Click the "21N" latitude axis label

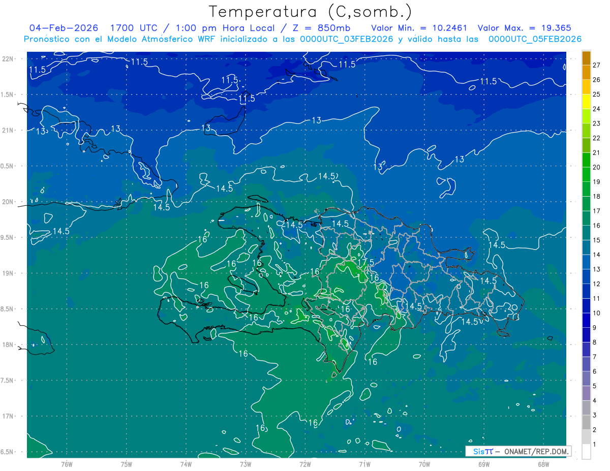tap(9, 130)
